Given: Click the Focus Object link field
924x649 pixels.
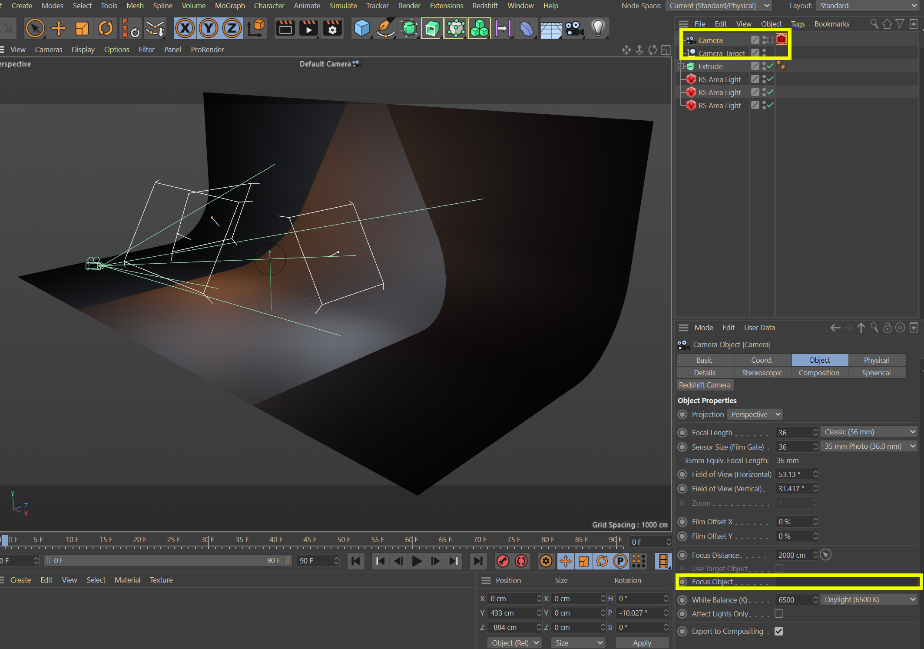Looking at the screenshot, I should point(846,582).
